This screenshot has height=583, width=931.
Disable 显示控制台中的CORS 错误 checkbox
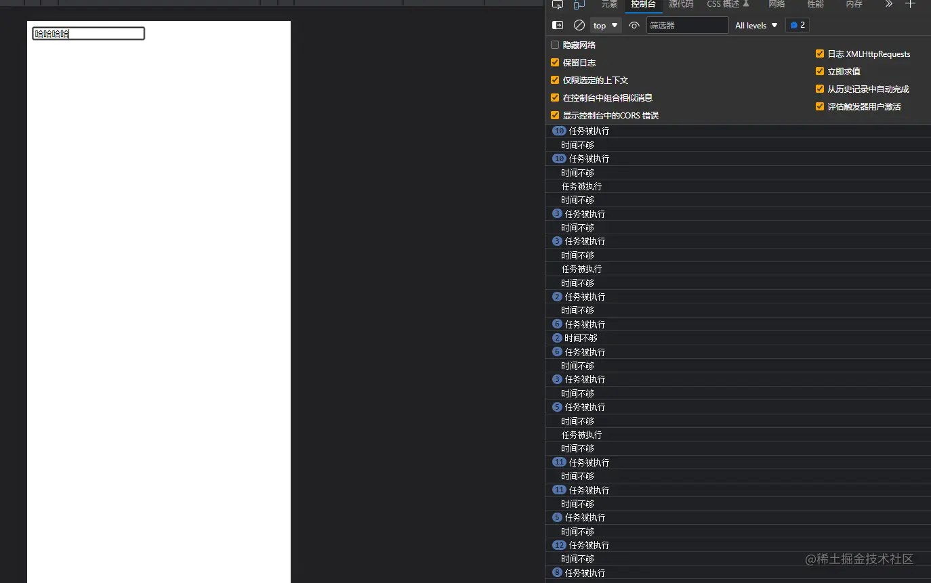coord(555,115)
